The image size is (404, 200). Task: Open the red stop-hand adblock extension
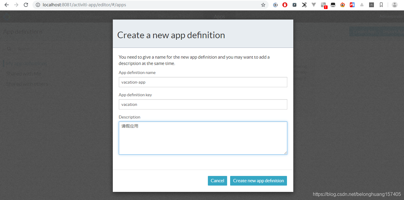[285, 5]
